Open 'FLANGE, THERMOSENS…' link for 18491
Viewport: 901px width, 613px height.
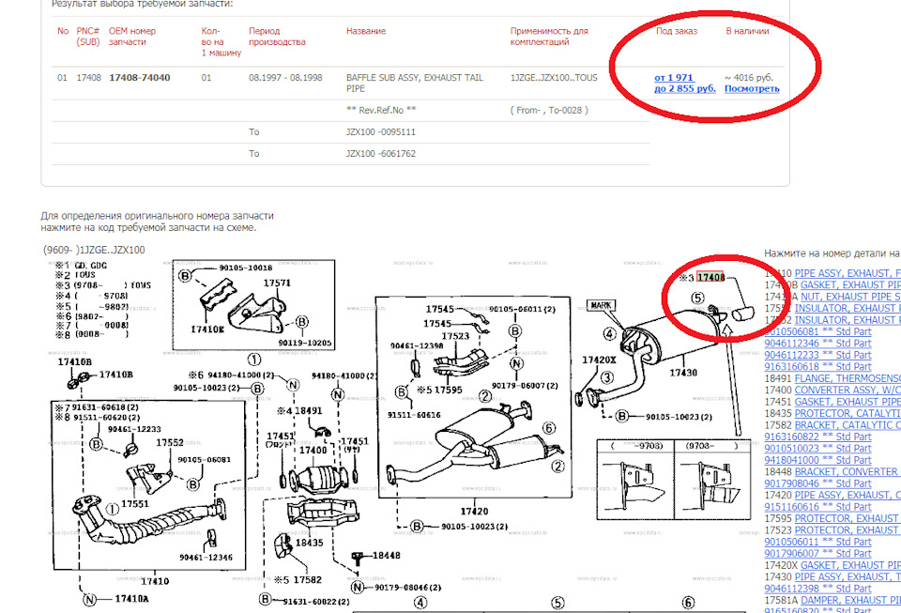[848, 378]
